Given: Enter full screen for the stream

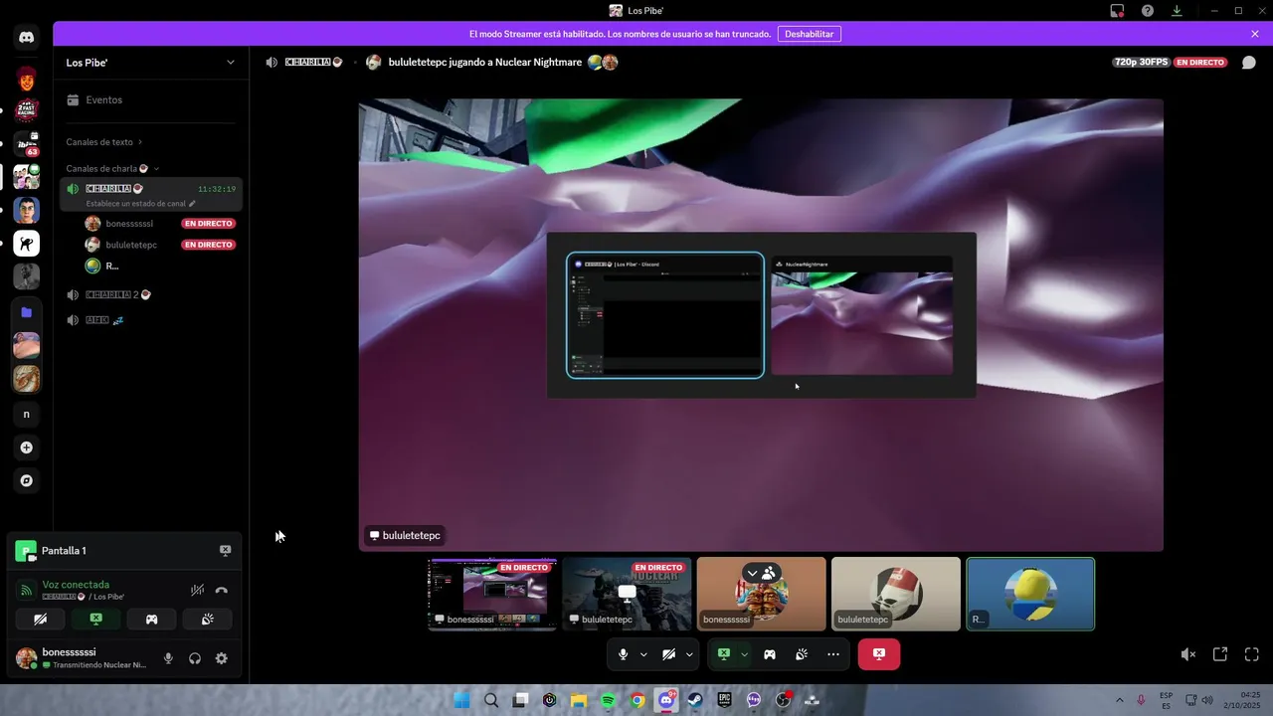Looking at the screenshot, I should [x=1252, y=654].
